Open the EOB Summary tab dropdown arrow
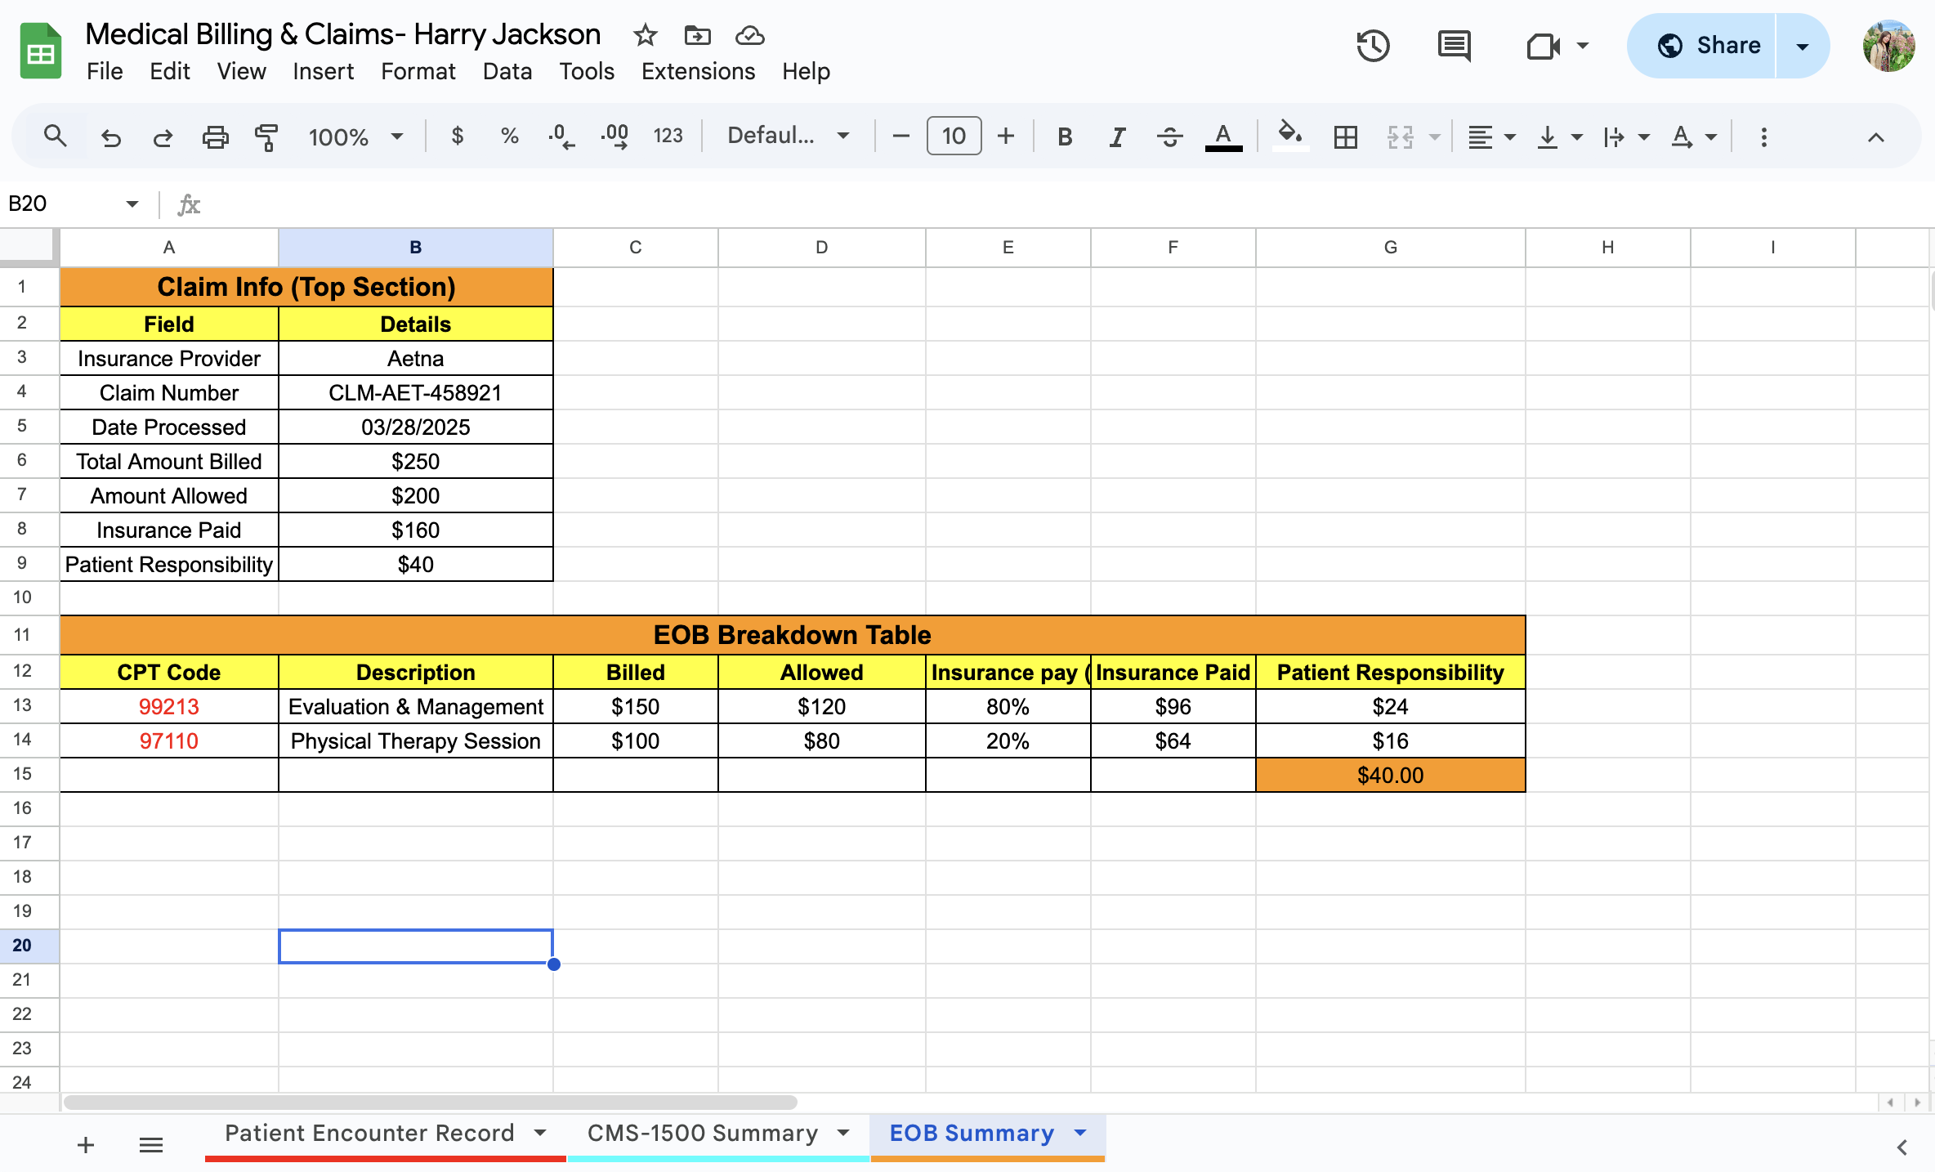Viewport: 1935px width, 1172px height. 1080,1133
